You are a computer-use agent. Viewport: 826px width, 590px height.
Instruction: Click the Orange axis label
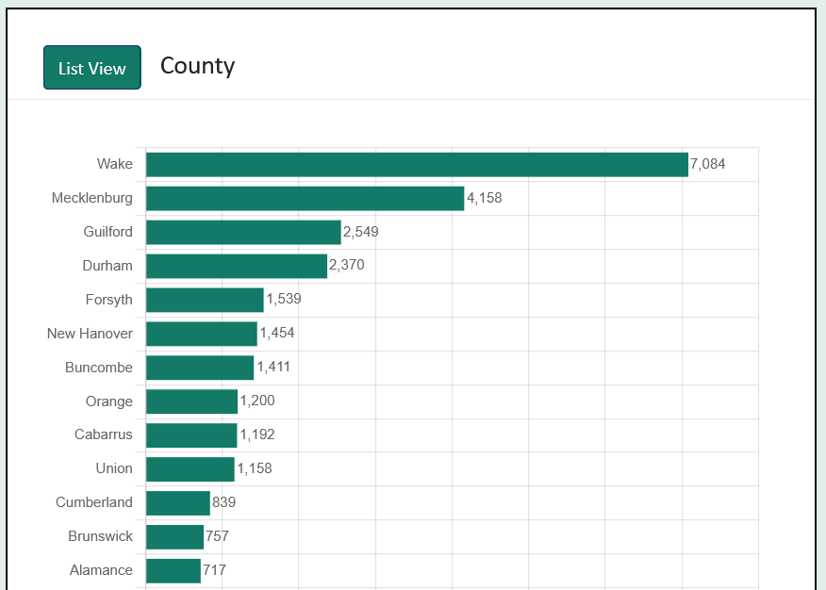(x=109, y=402)
